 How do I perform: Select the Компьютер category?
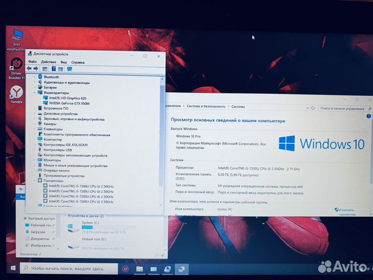click(x=53, y=139)
